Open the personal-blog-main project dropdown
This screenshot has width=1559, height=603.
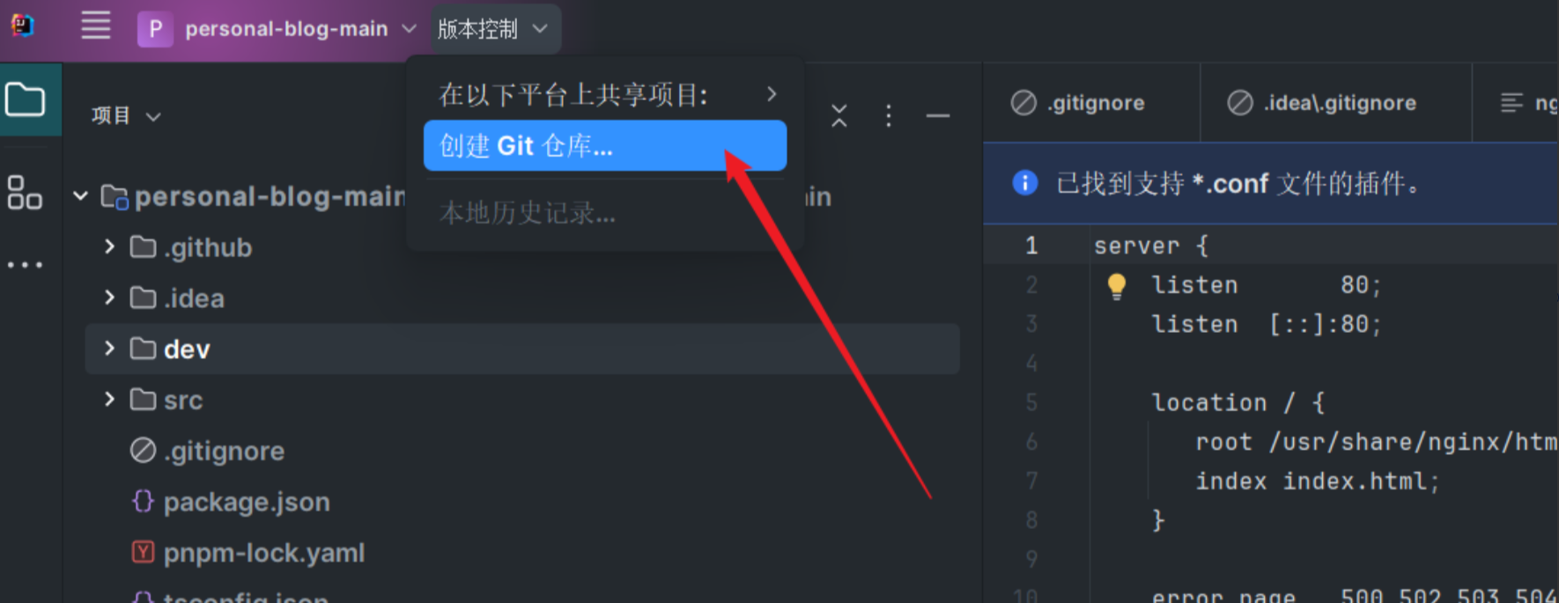pyautogui.click(x=277, y=29)
